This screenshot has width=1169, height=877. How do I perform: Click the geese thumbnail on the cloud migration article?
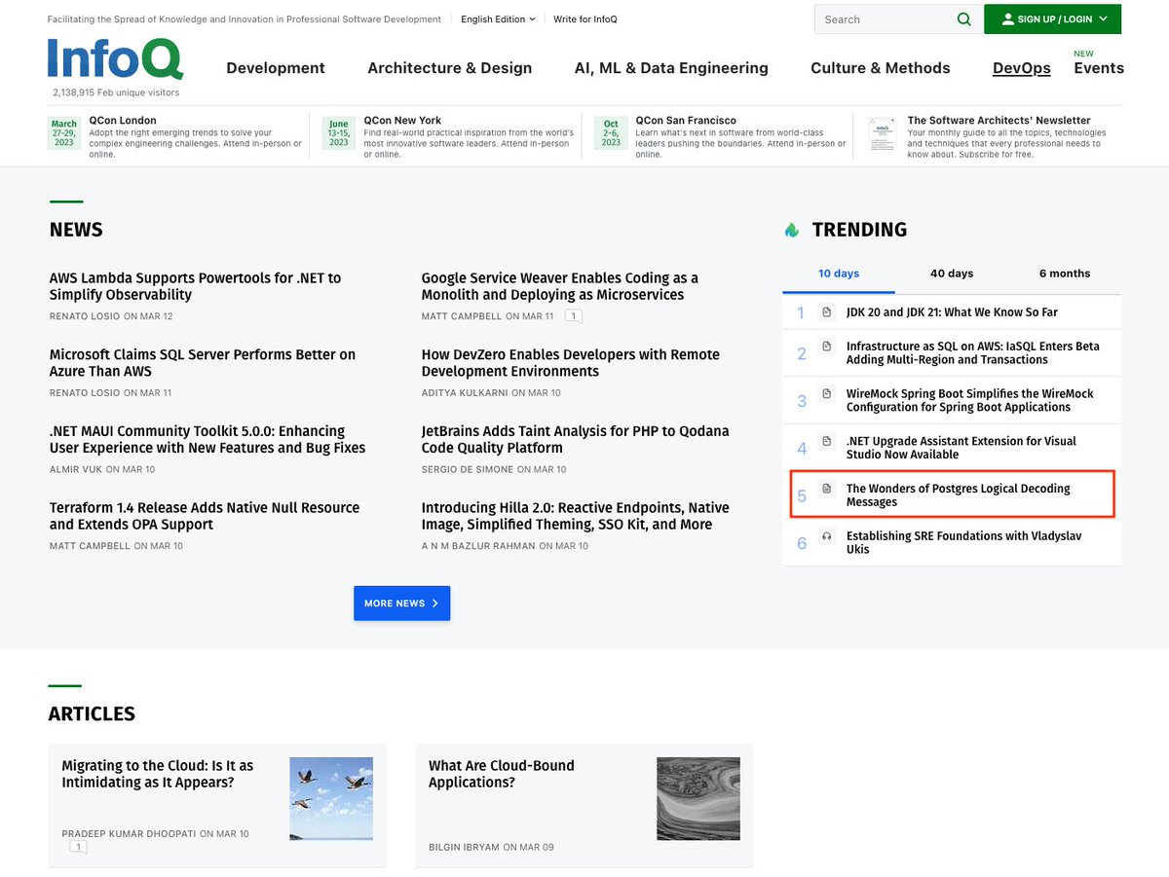point(331,798)
